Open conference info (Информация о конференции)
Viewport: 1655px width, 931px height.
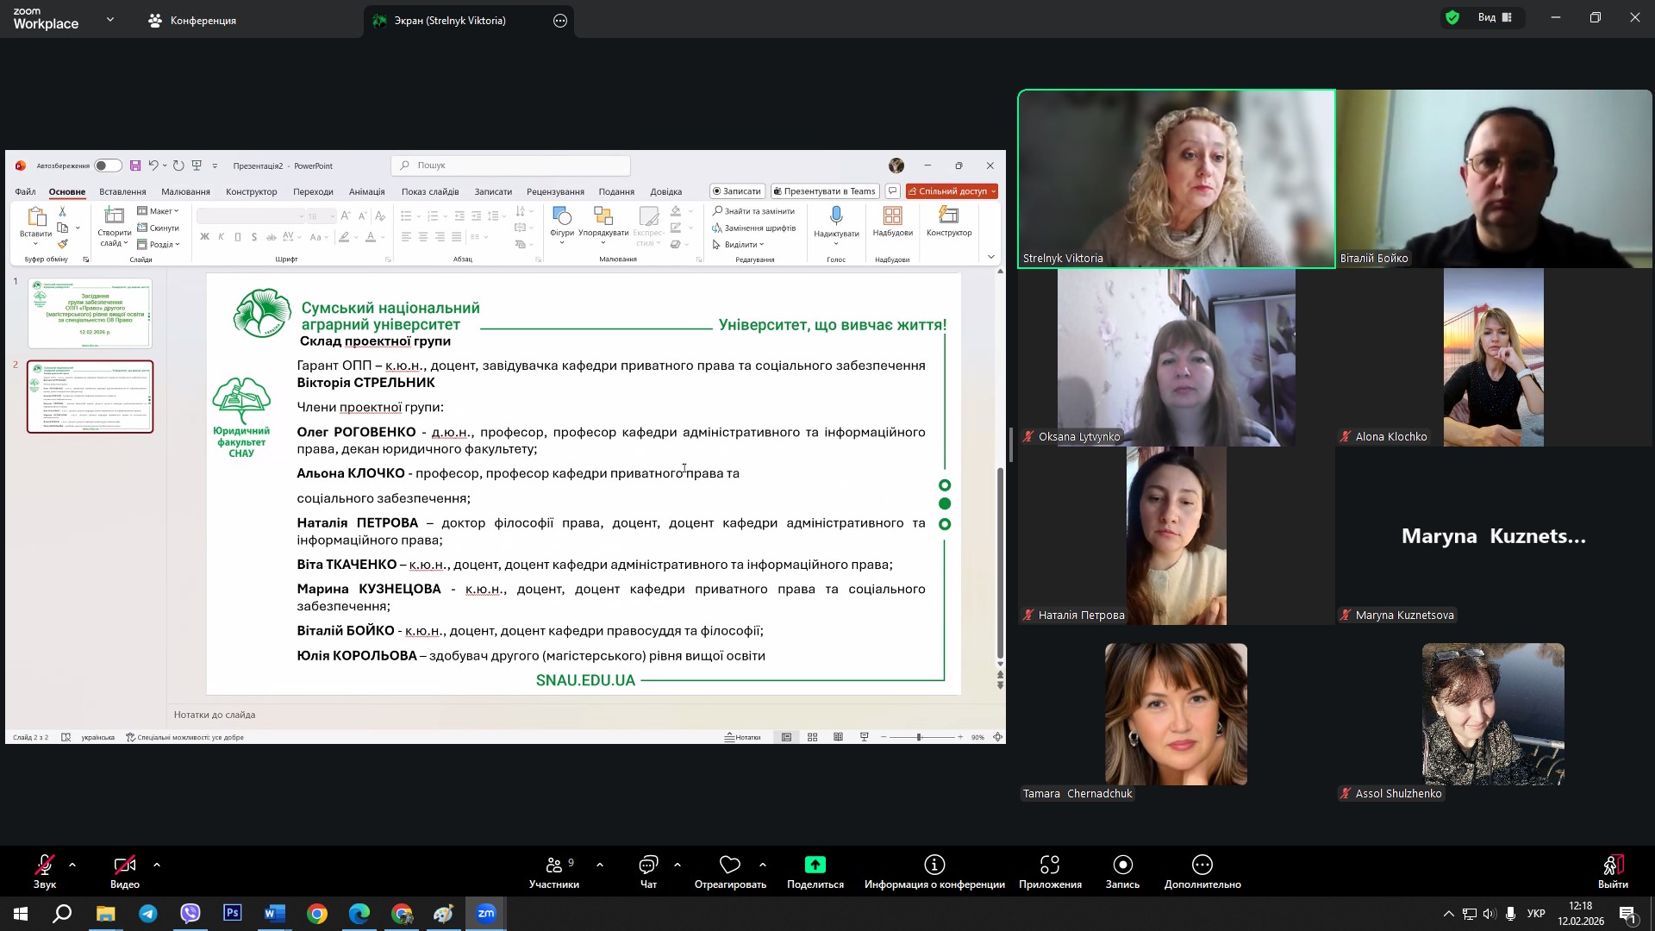pos(934,865)
